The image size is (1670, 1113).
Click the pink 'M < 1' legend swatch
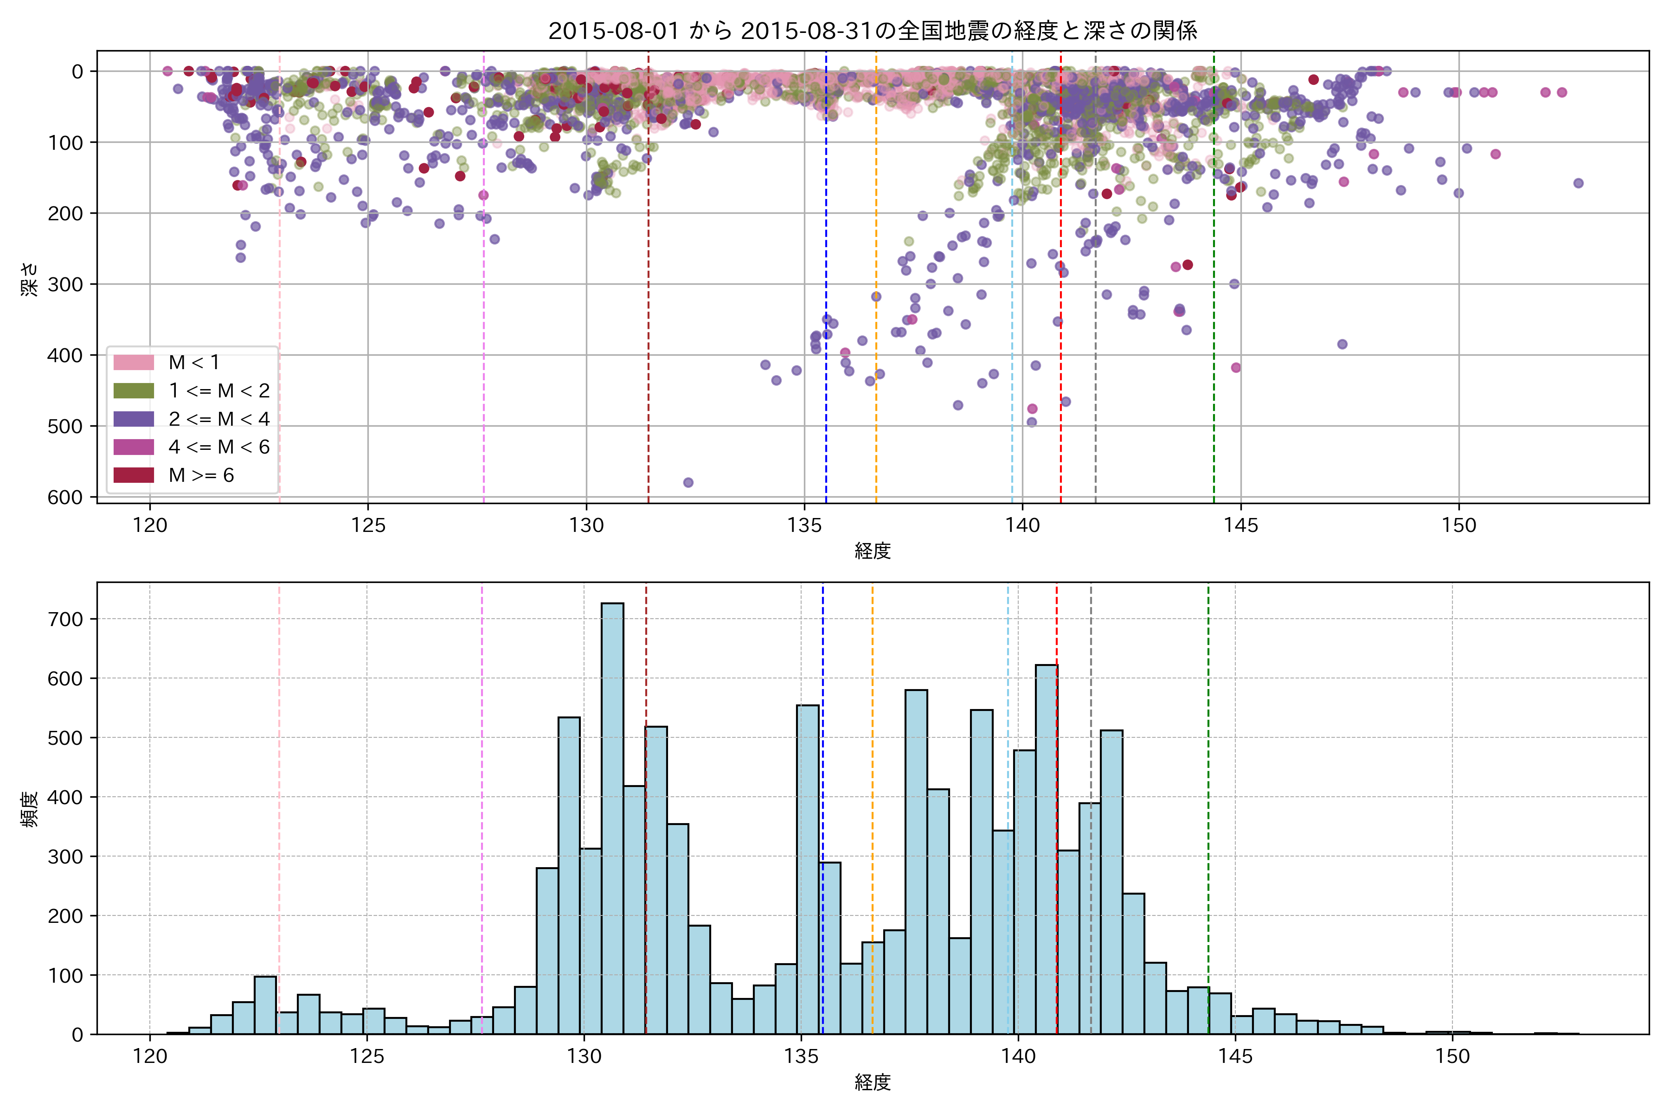[x=134, y=363]
